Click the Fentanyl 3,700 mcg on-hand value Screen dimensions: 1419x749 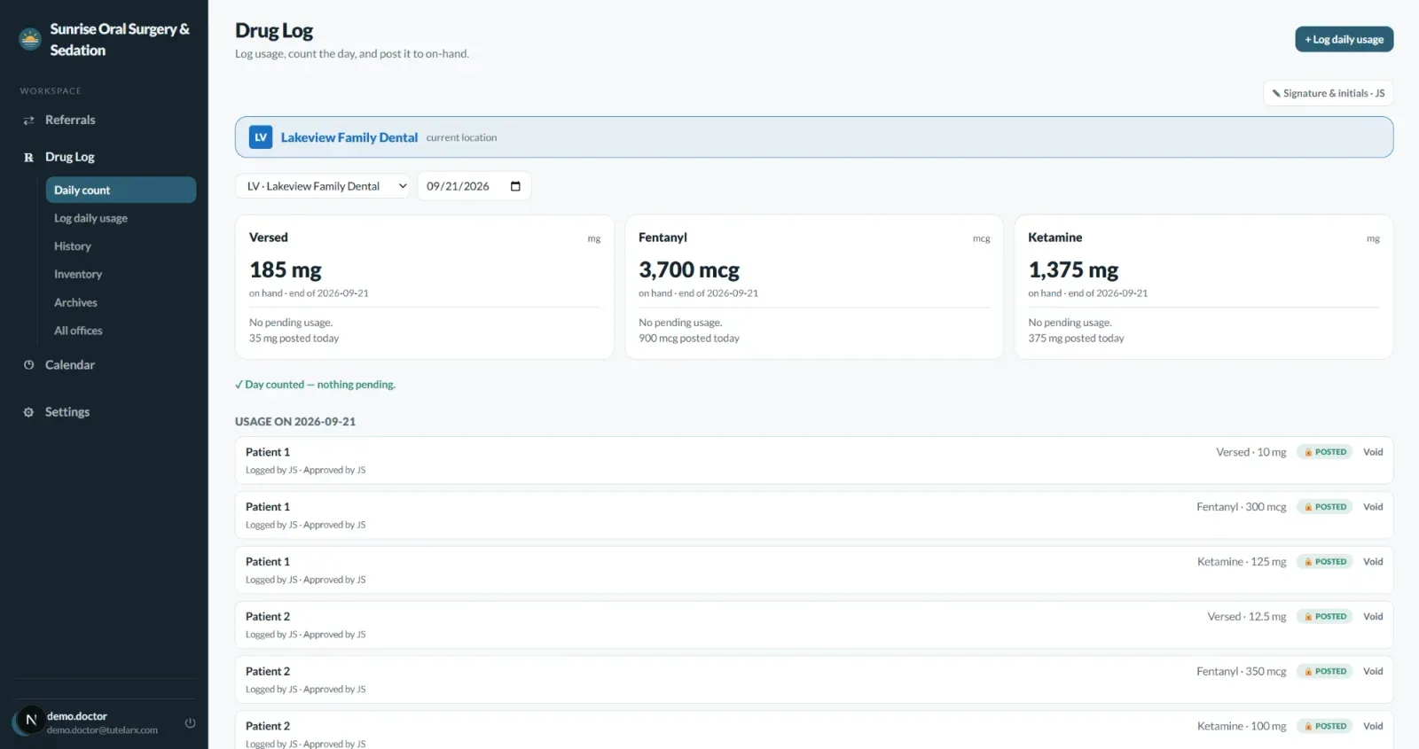coord(689,269)
